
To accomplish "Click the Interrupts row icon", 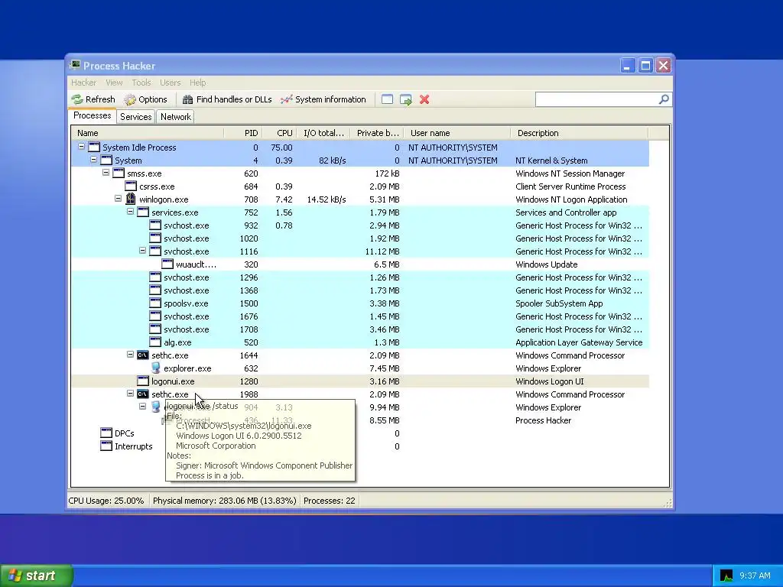I will point(106,446).
